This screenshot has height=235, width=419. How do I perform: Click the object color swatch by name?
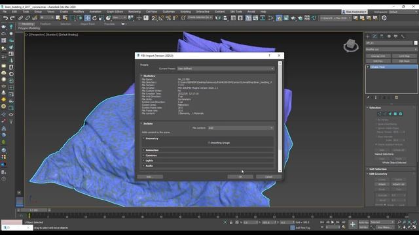pyautogui.click(x=416, y=43)
